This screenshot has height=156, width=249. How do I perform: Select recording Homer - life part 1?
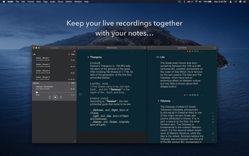point(54,59)
